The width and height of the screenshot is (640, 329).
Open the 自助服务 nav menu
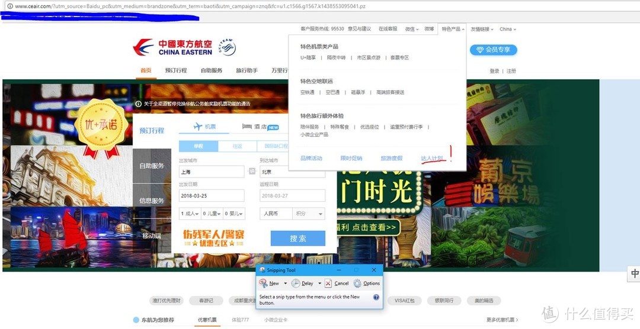[212, 70]
